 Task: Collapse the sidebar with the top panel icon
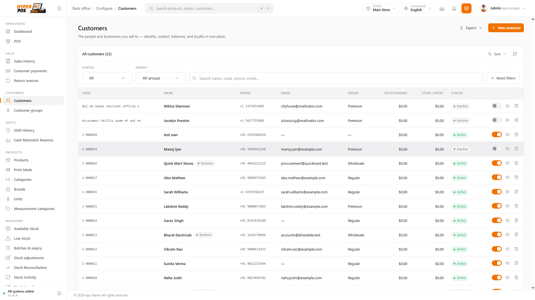59,8
